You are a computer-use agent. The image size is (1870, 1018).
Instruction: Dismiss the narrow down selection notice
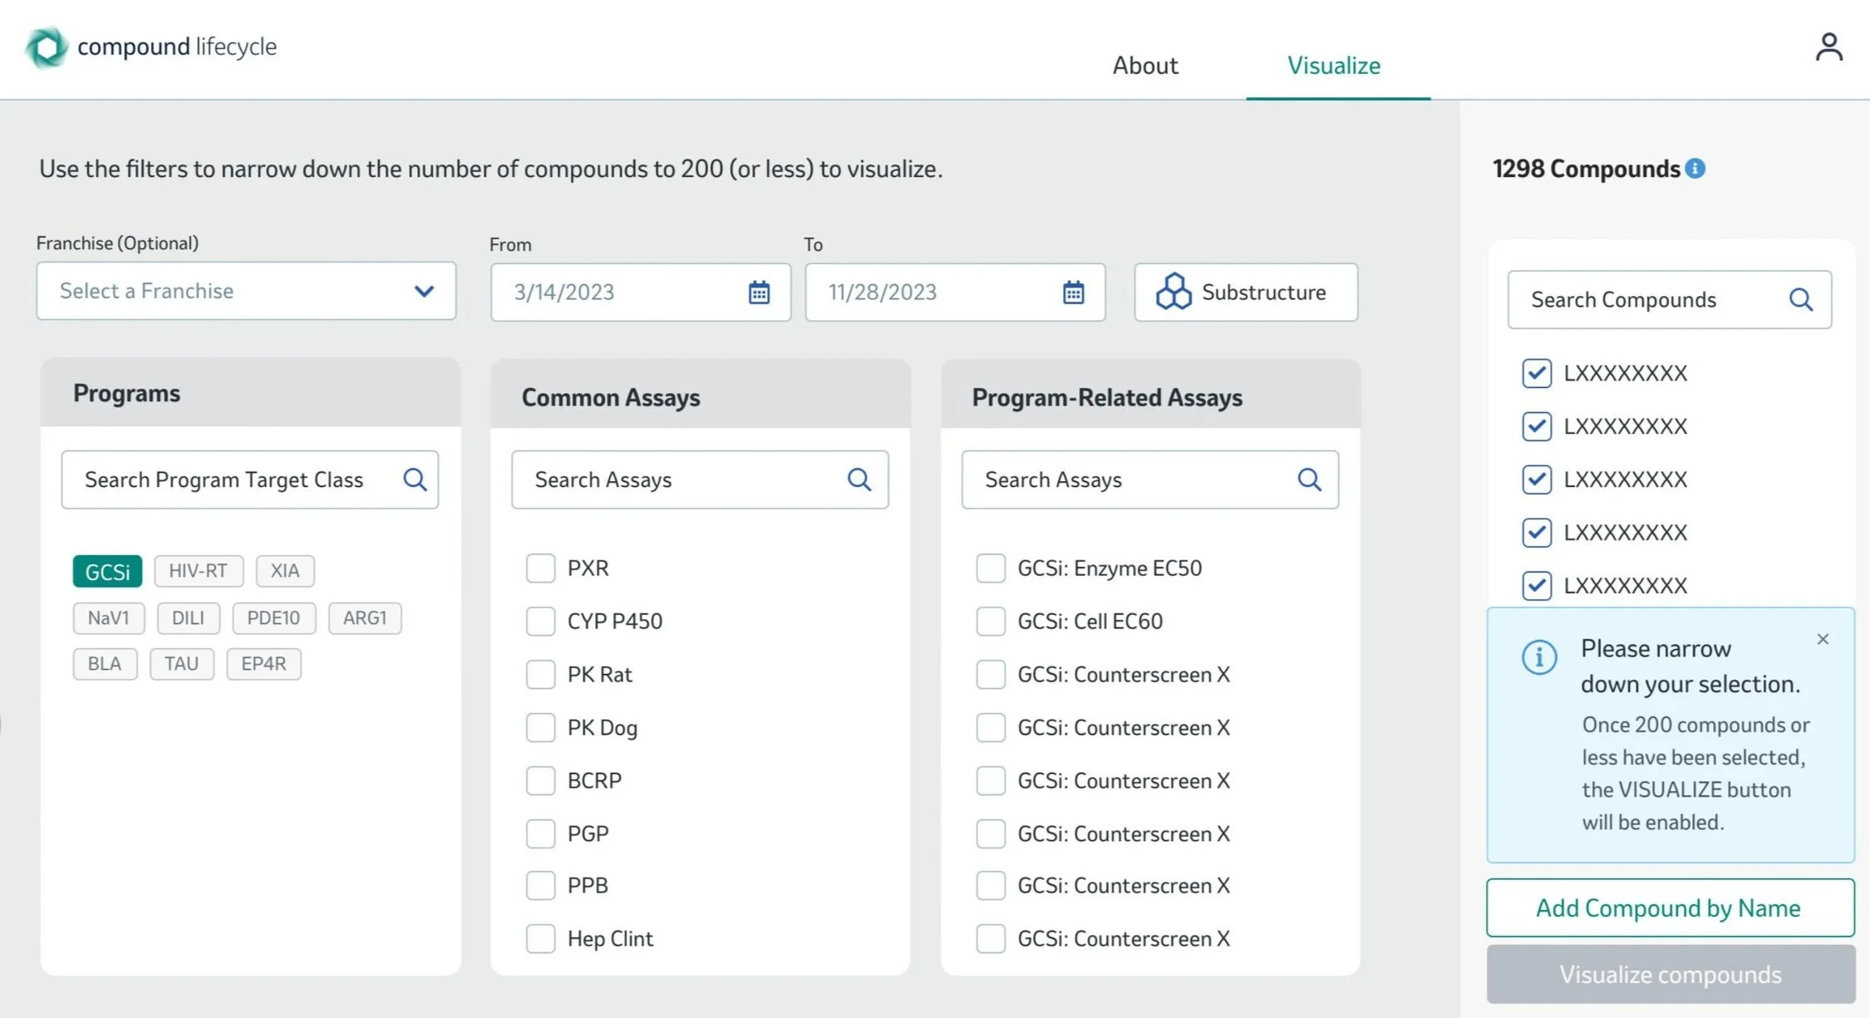coord(1822,639)
